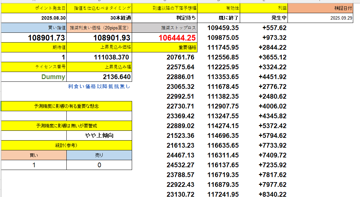Click the verification date cell 2025.09.29
Screen dimensions: 360x197
click(323, 18)
